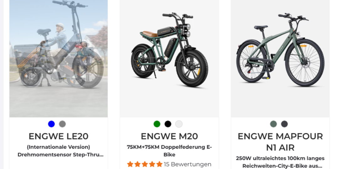Open the 15 Bewertungen reviews link
Viewport: 339px width, 169px height.
(x=187, y=164)
